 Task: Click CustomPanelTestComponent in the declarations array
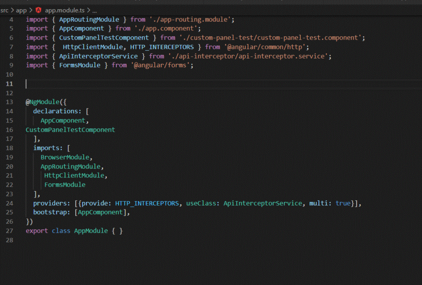coord(70,130)
